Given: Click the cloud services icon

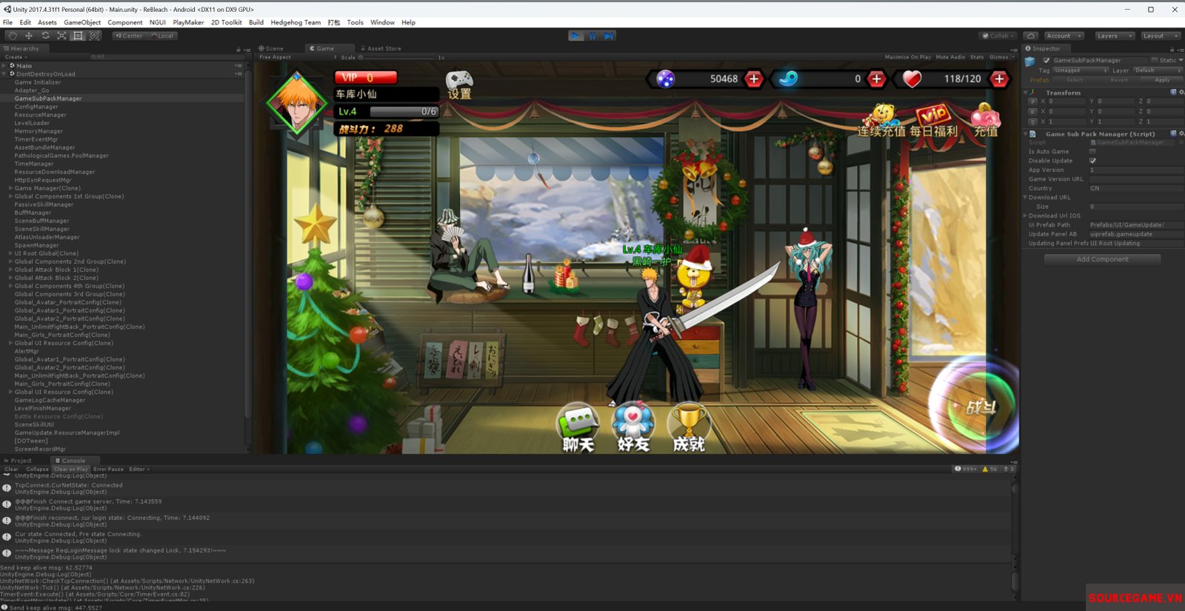Looking at the screenshot, I should pyautogui.click(x=1030, y=36).
